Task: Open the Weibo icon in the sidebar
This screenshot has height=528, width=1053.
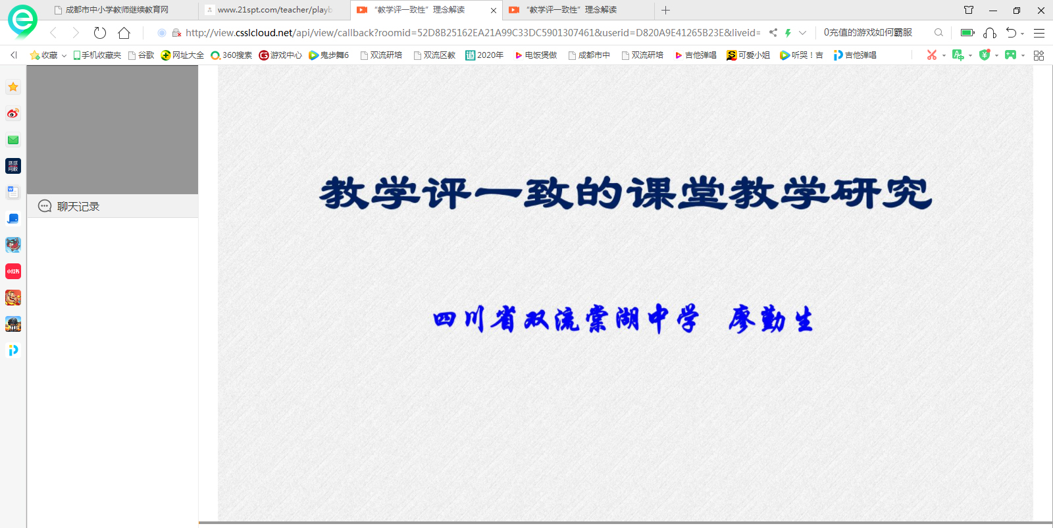Action: pos(13,114)
